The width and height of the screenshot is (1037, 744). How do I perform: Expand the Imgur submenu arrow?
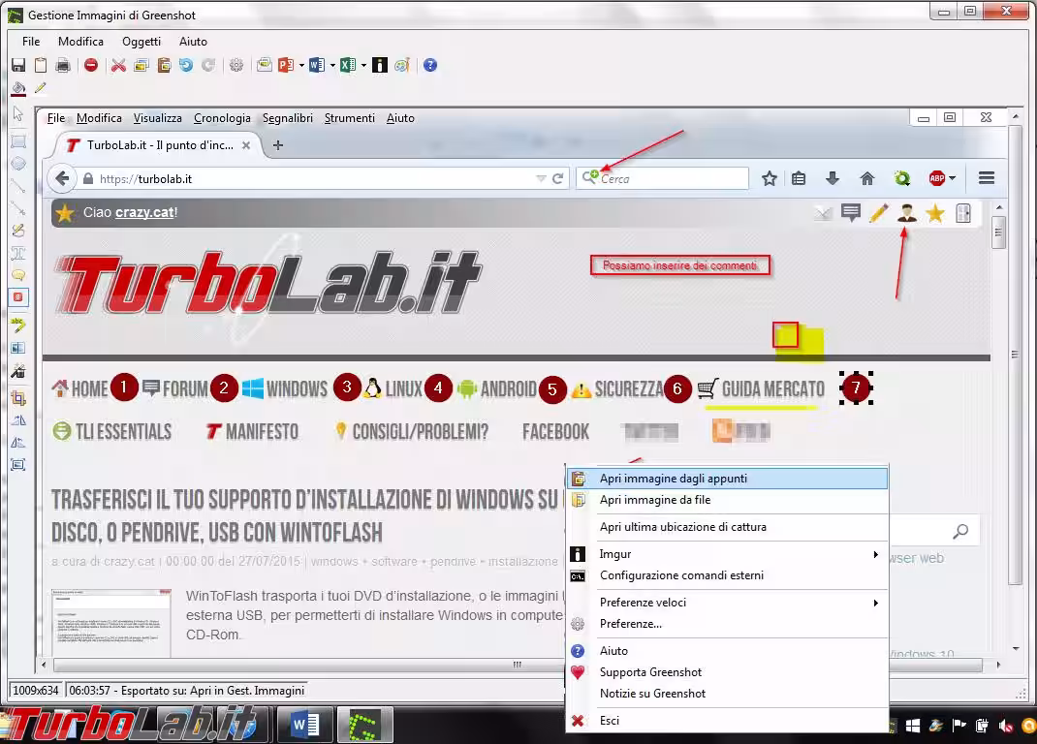pyautogui.click(x=875, y=554)
